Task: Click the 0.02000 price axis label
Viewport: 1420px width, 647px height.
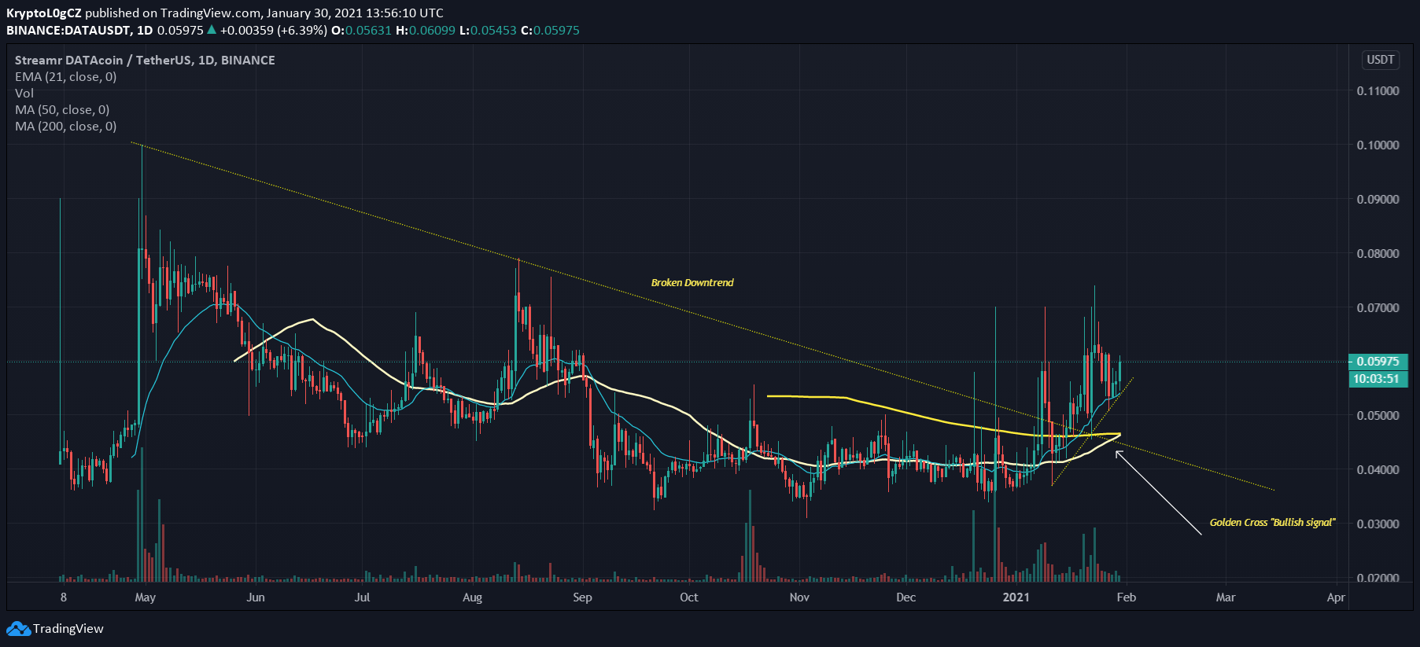Action: [1378, 578]
